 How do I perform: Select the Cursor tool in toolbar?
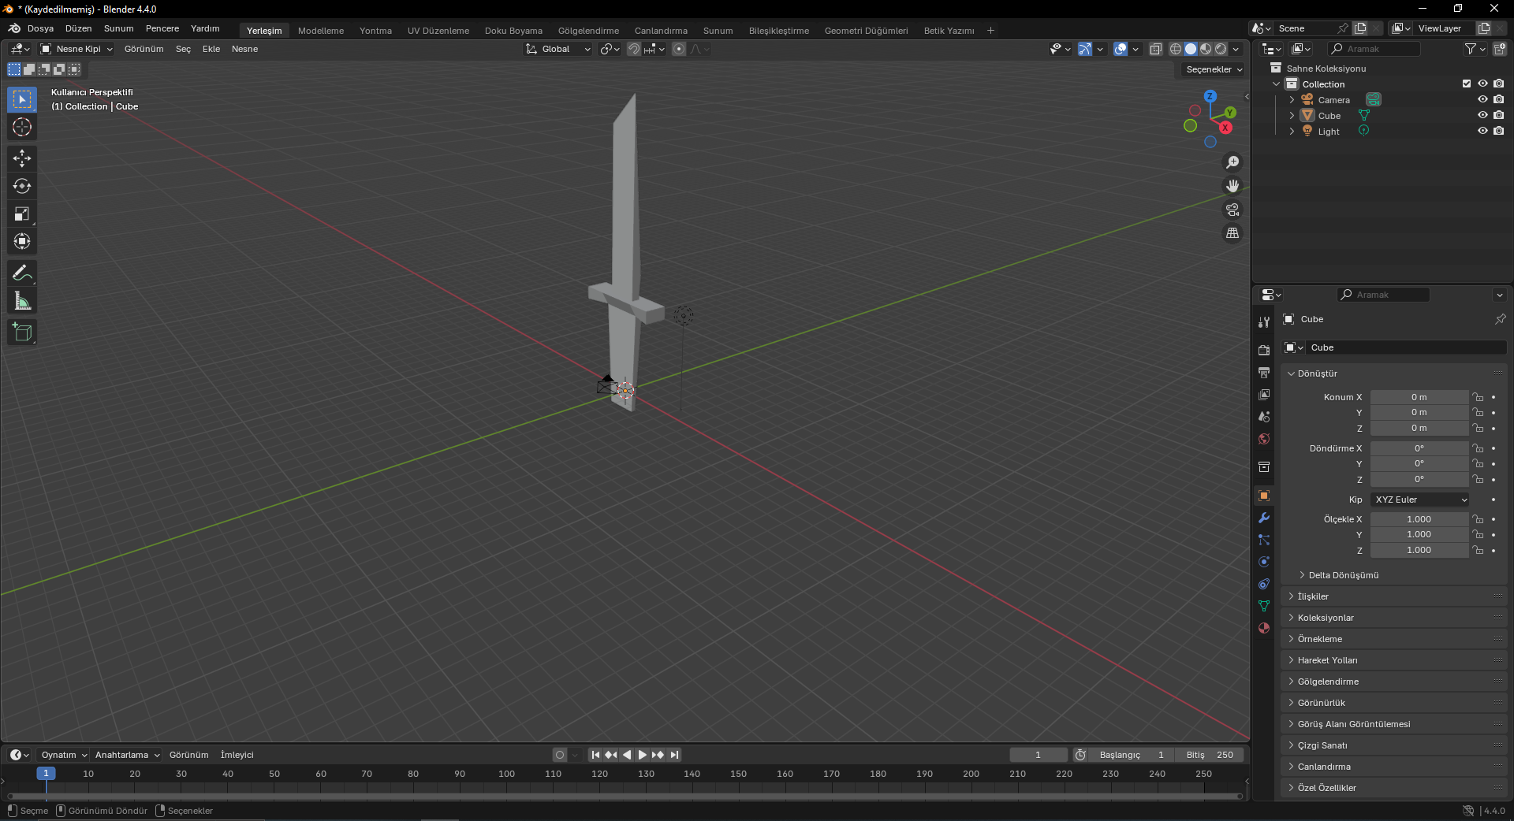click(x=22, y=127)
